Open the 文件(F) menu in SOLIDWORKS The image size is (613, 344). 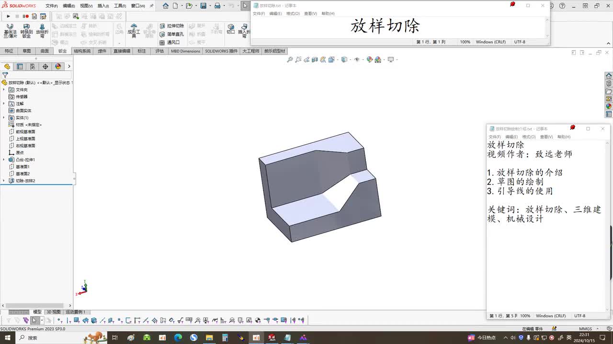click(x=51, y=6)
